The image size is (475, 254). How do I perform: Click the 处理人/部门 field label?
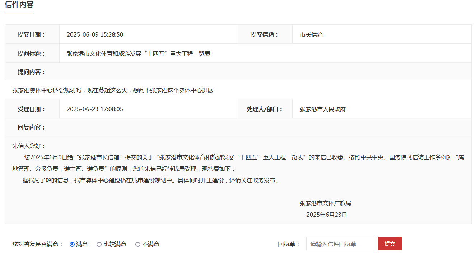coord(265,109)
